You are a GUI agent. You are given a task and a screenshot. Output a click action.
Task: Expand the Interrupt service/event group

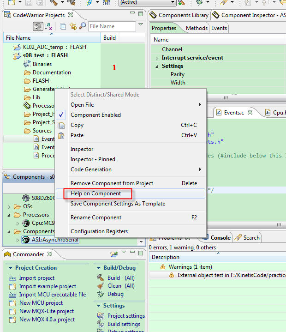tap(157, 58)
